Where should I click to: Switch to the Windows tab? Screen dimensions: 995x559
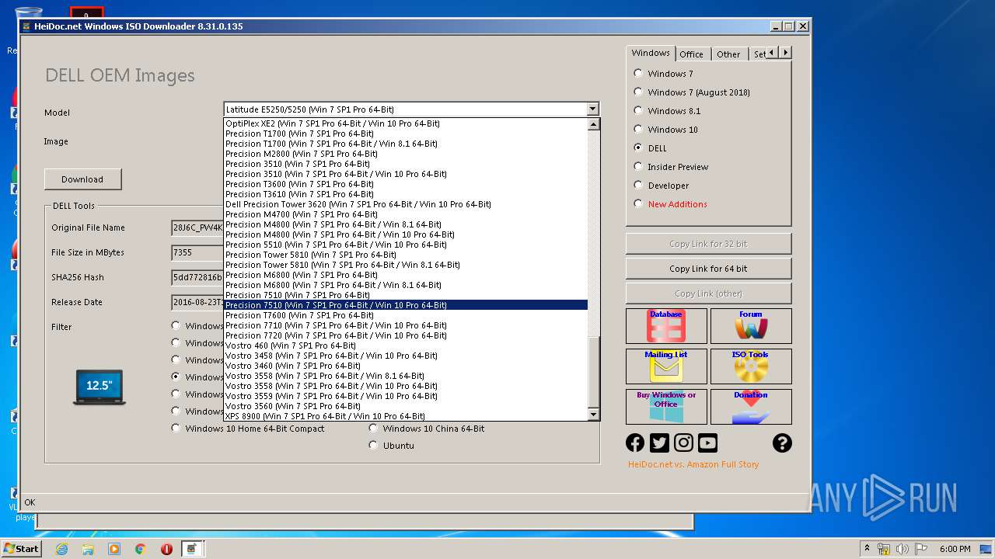pos(651,53)
